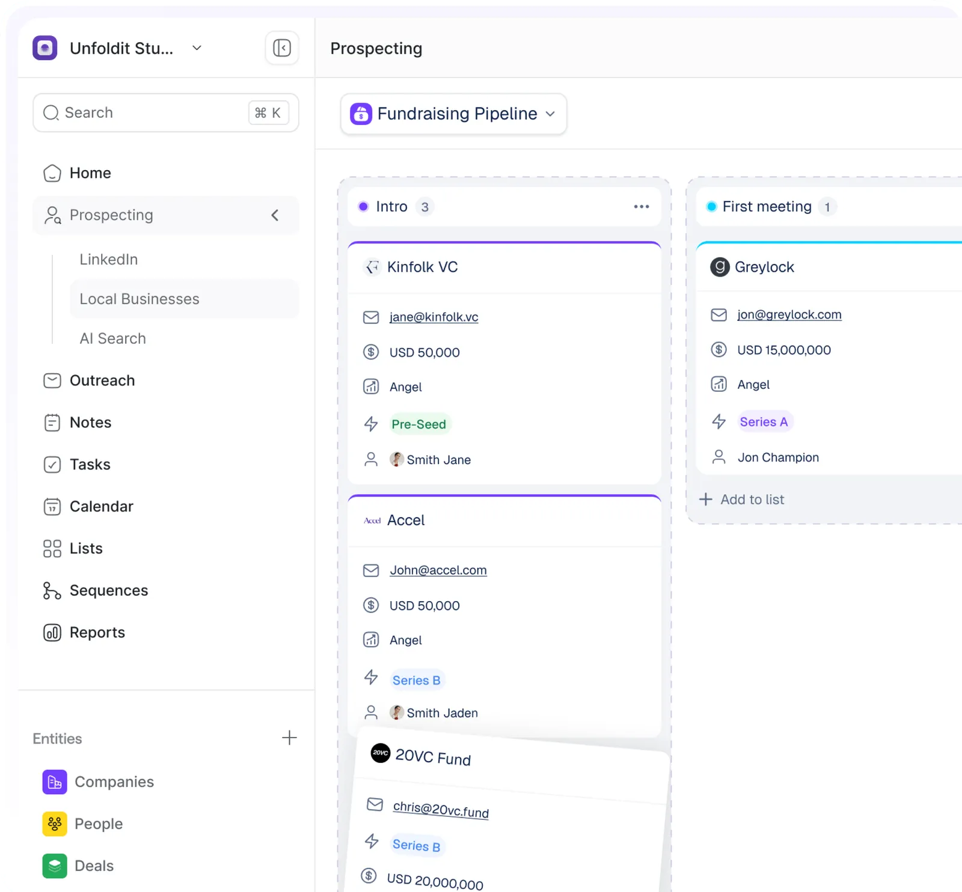The width and height of the screenshot is (962, 892).
Task: Click the Fundraising Pipeline purple icon
Action: point(361,114)
